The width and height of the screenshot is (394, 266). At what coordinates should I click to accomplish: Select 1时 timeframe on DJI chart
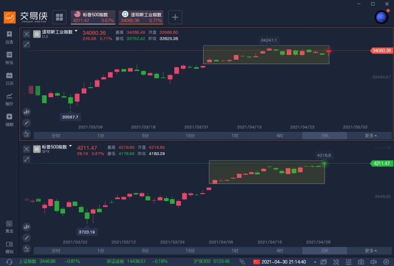pos(235,136)
